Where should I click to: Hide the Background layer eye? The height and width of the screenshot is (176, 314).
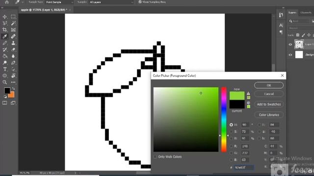(290, 55)
